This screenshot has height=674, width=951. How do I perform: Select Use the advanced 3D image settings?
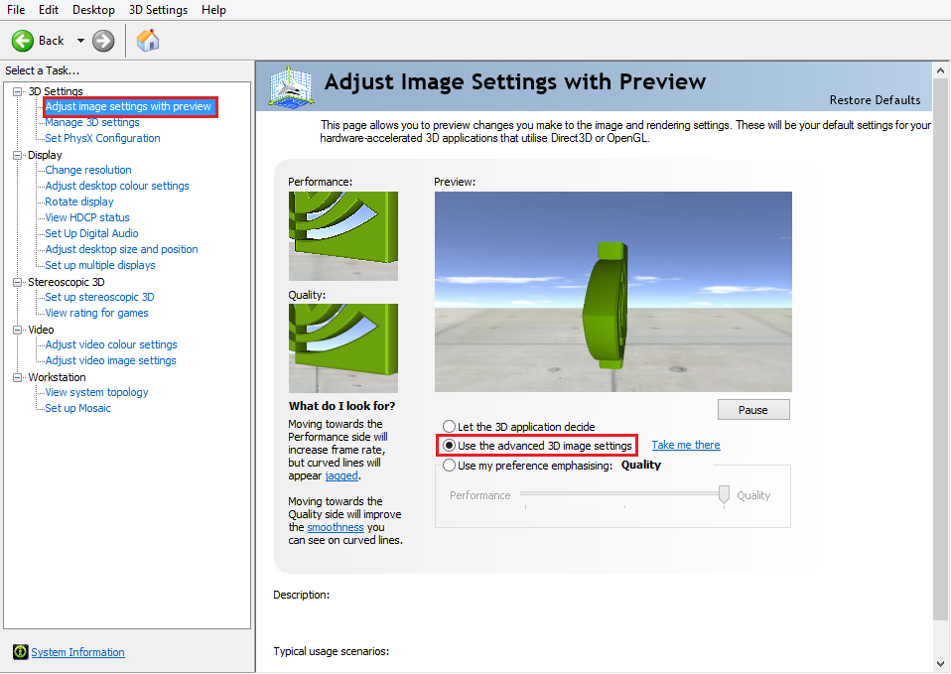click(537, 446)
